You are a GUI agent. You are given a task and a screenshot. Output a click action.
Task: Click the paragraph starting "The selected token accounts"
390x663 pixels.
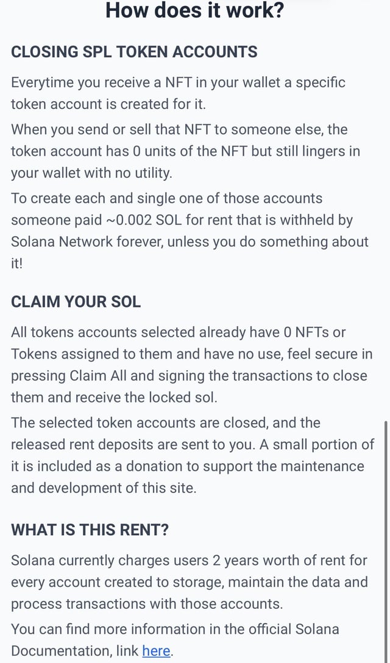[x=193, y=455]
